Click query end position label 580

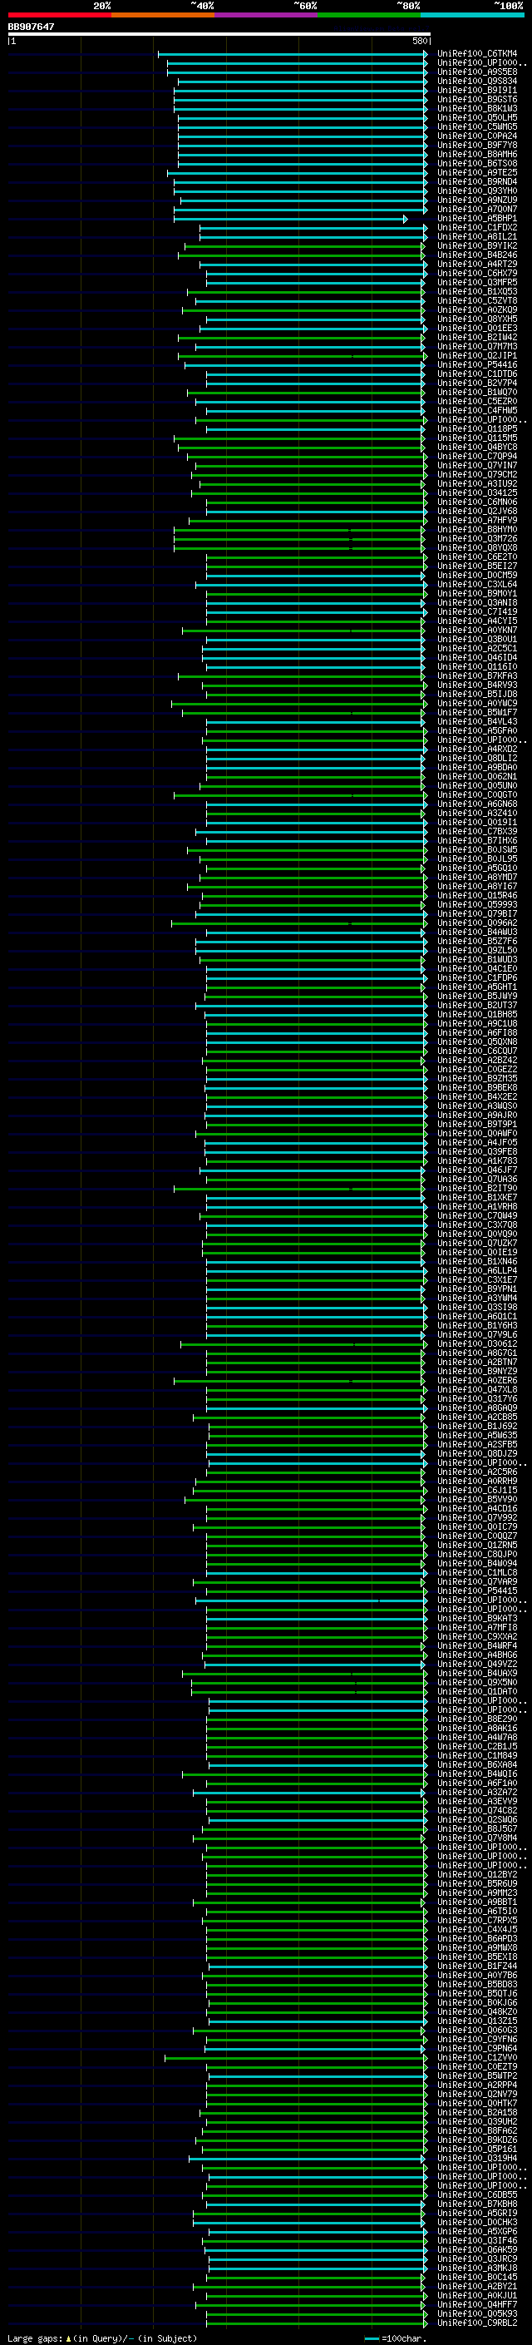pyautogui.click(x=419, y=41)
